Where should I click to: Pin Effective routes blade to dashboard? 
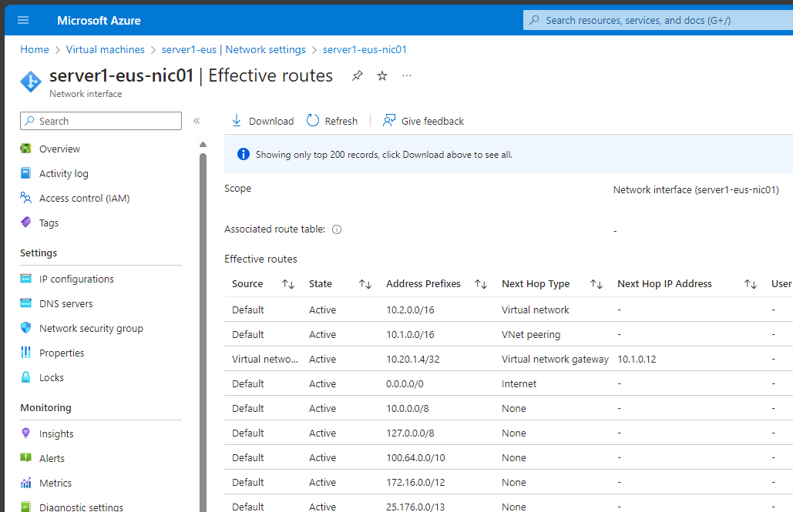coord(358,75)
